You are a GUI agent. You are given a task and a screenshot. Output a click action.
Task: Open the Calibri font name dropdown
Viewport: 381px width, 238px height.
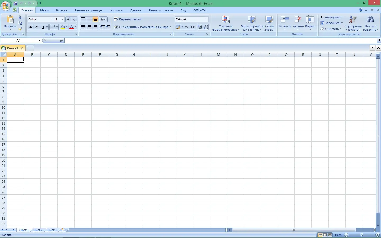point(51,19)
